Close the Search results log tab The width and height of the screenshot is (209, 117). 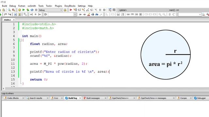click(48, 98)
